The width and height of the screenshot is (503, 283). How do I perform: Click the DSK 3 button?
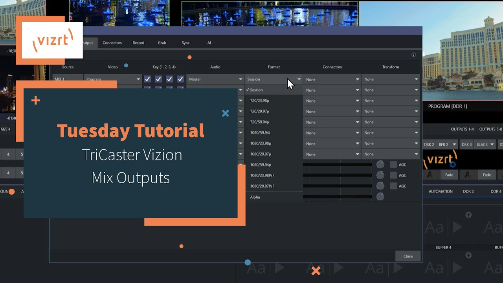coord(466,145)
